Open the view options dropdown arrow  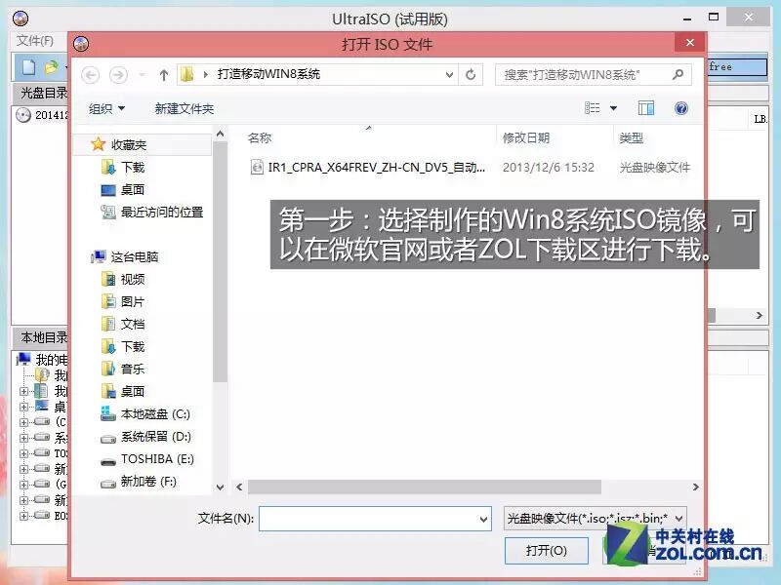614,108
